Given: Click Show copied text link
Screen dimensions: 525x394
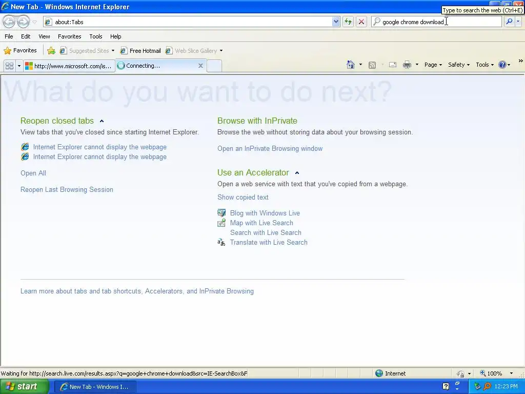Looking at the screenshot, I should click(243, 197).
